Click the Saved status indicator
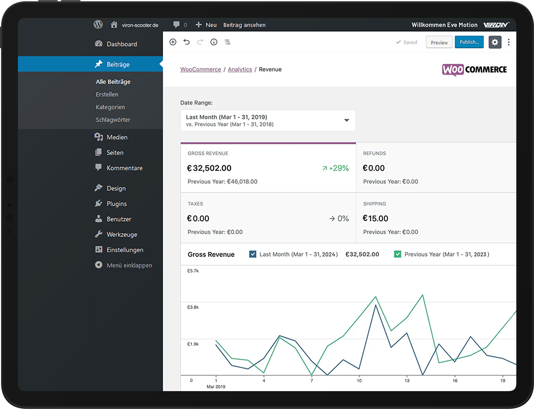The width and height of the screenshot is (534, 409). (406, 42)
